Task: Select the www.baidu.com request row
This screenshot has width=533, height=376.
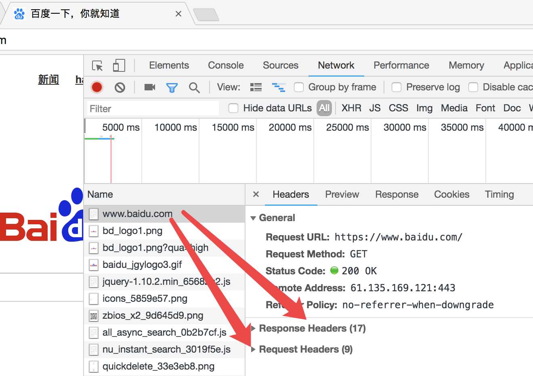Action: point(164,214)
